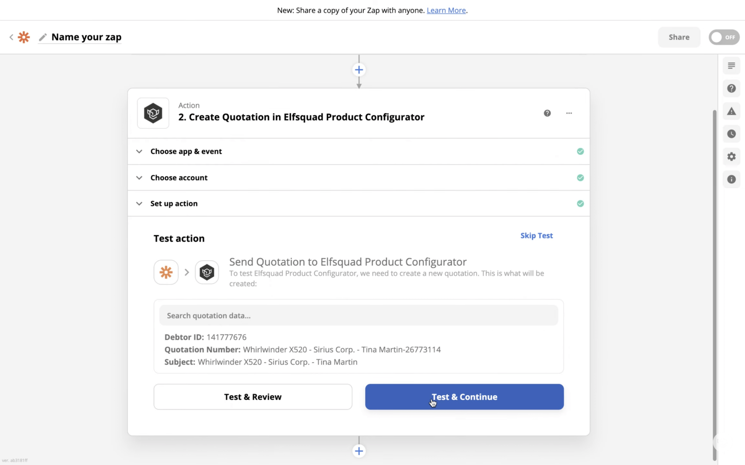Click the Elfsquad app icon in action header
This screenshot has height=465, width=745.
[153, 113]
